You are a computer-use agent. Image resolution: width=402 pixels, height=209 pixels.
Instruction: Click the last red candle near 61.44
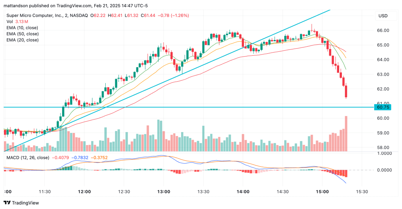tap(346, 92)
